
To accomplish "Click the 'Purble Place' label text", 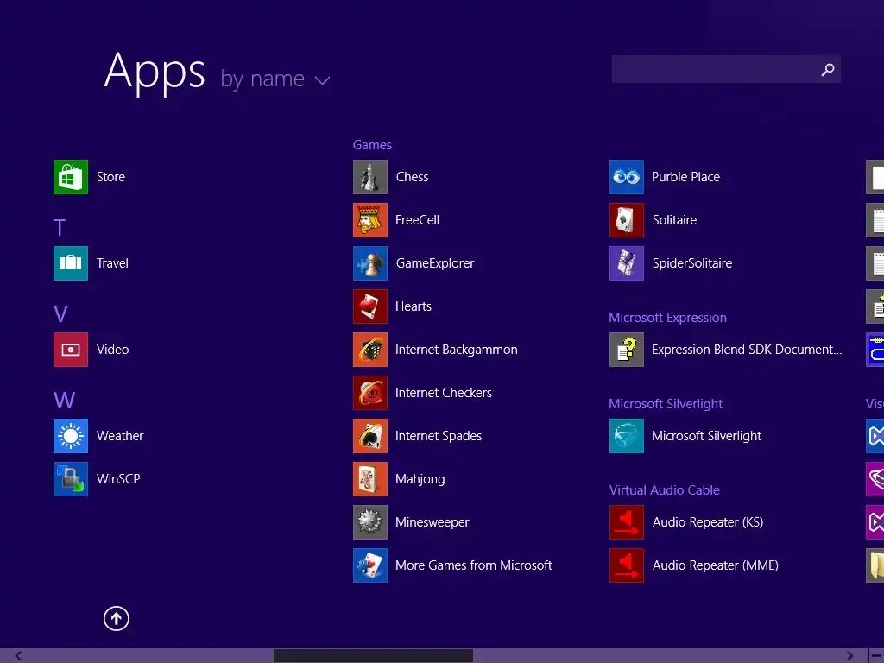I will [685, 177].
